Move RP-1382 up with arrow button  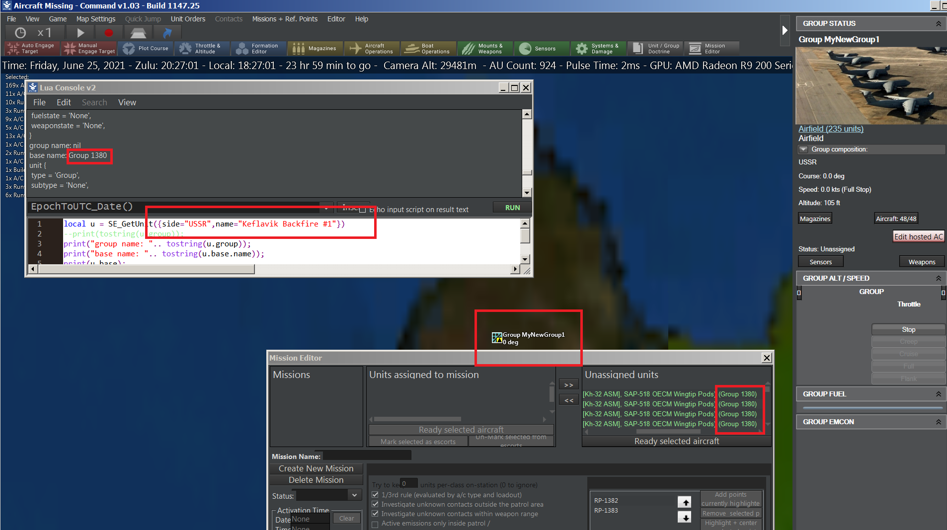click(x=685, y=502)
